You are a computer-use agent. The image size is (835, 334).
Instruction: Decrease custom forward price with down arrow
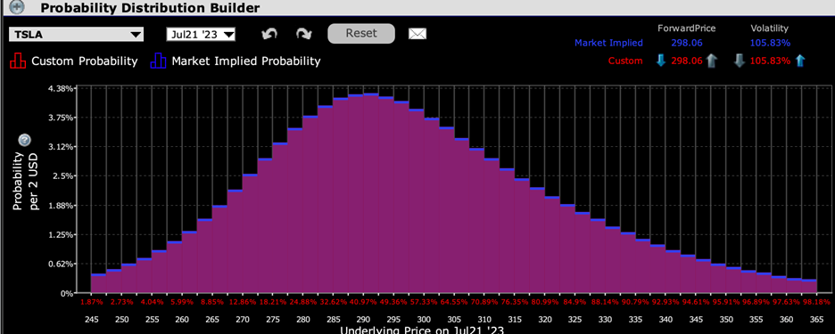click(x=661, y=61)
